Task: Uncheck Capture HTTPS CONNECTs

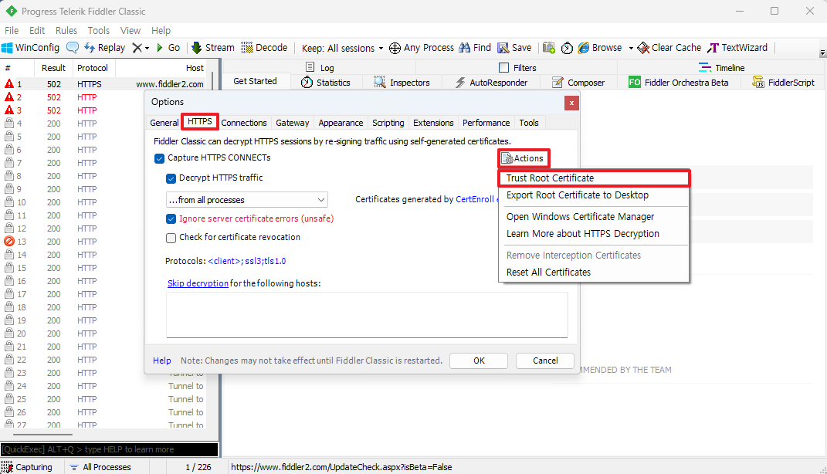Action: point(159,158)
